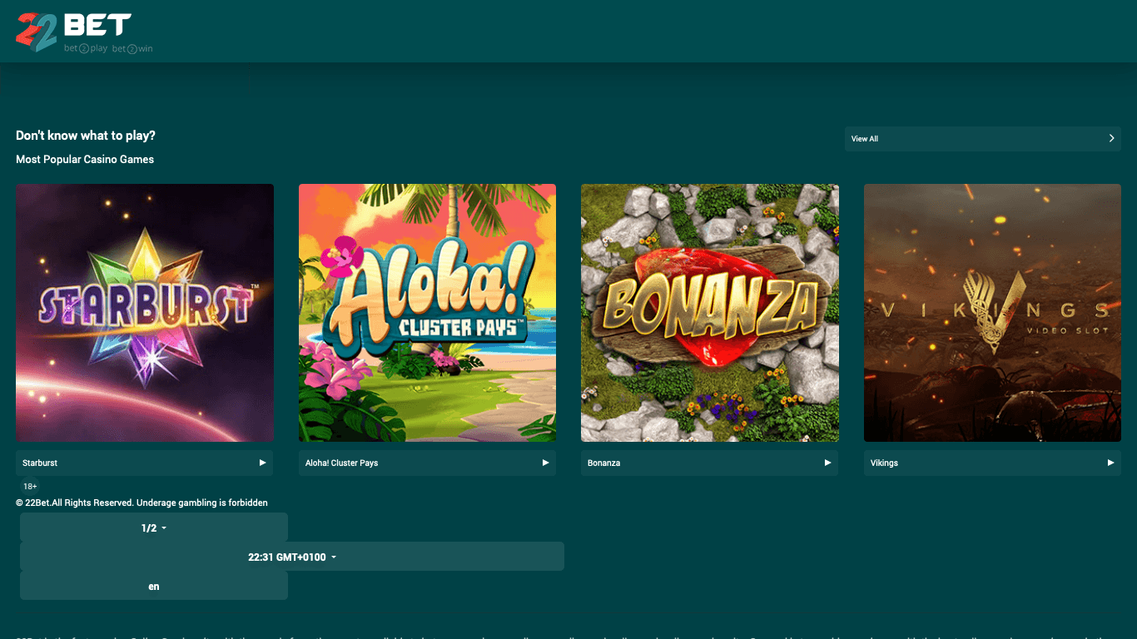Open the Aloha! Cluster Pays thumbnail

(427, 313)
